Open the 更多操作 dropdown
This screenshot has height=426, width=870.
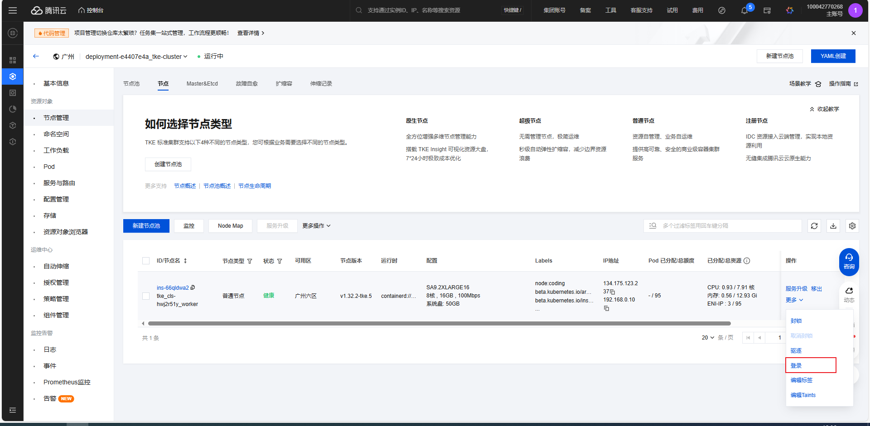(x=316, y=226)
